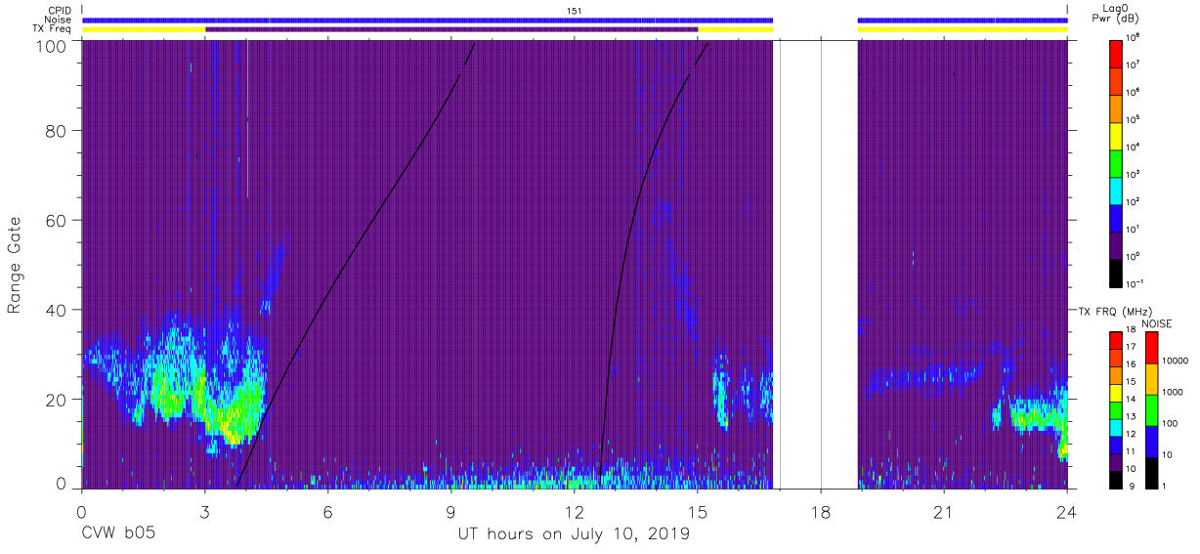The height and width of the screenshot is (554, 1200).
Task: Click the red segment of NOISE colorbar
Action: [1152, 348]
